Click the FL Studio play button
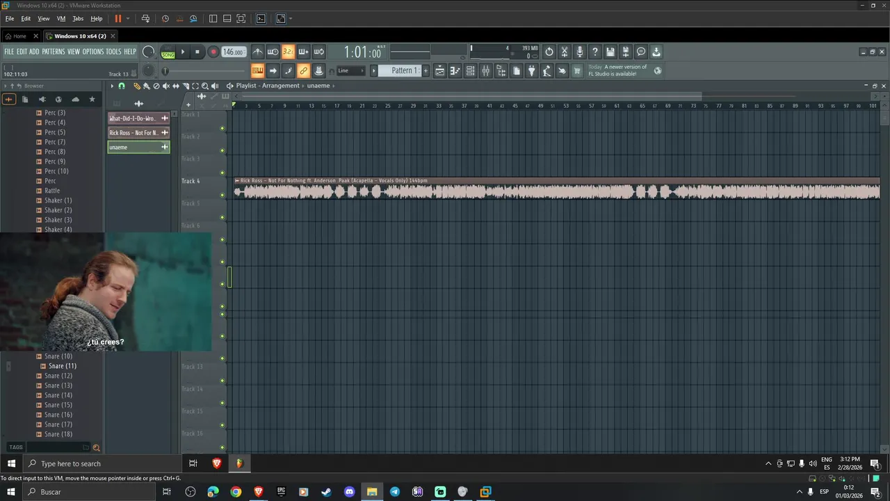The width and height of the screenshot is (890, 501). pyautogui.click(x=183, y=51)
